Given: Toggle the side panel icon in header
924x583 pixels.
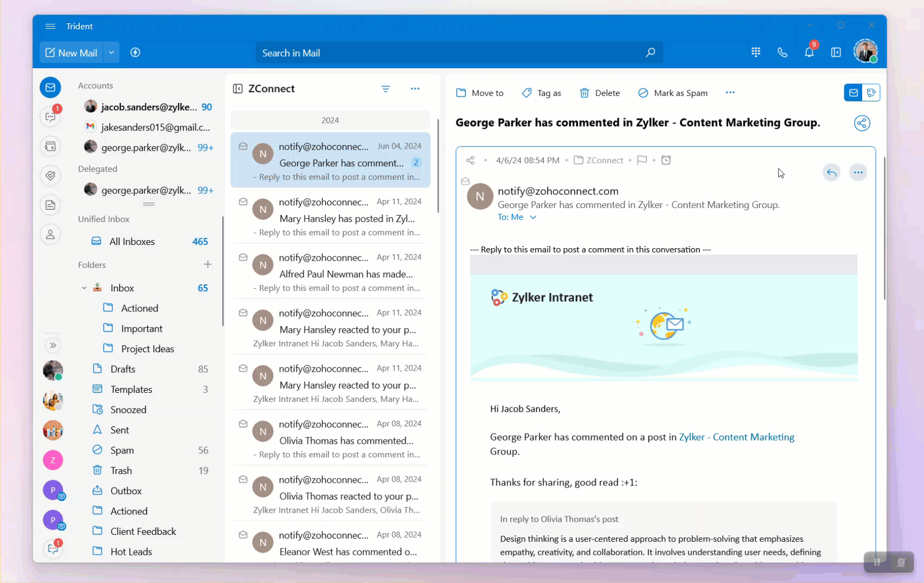Looking at the screenshot, I should pyautogui.click(x=836, y=52).
